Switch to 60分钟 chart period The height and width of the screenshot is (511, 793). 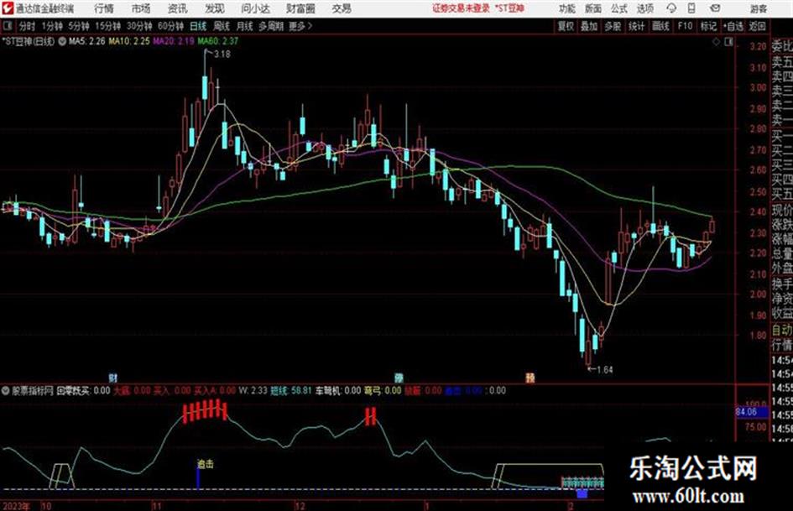[170, 26]
